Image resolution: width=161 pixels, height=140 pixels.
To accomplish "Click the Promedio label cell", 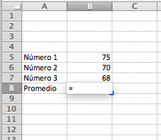I will pyautogui.click(x=45, y=88).
